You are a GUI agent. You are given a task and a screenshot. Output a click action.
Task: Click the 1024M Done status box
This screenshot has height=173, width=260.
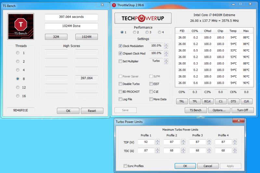71,26
